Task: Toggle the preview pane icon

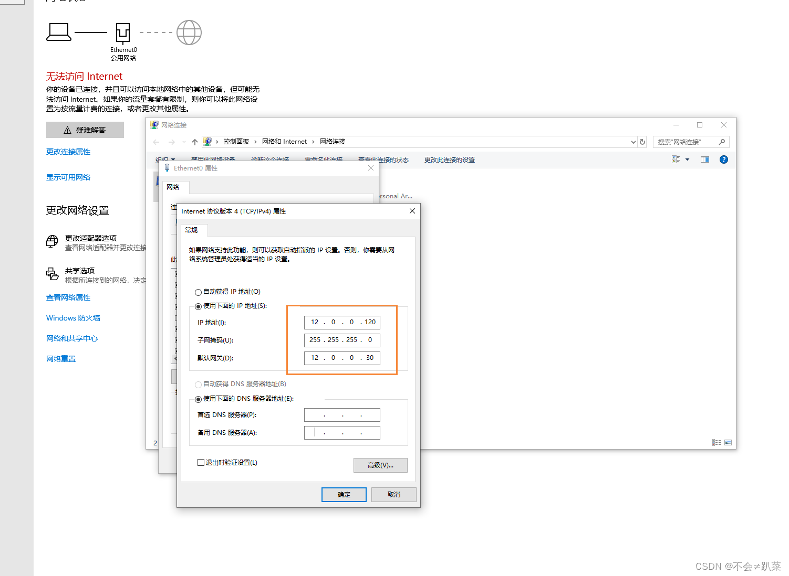Action: click(x=705, y=159)
